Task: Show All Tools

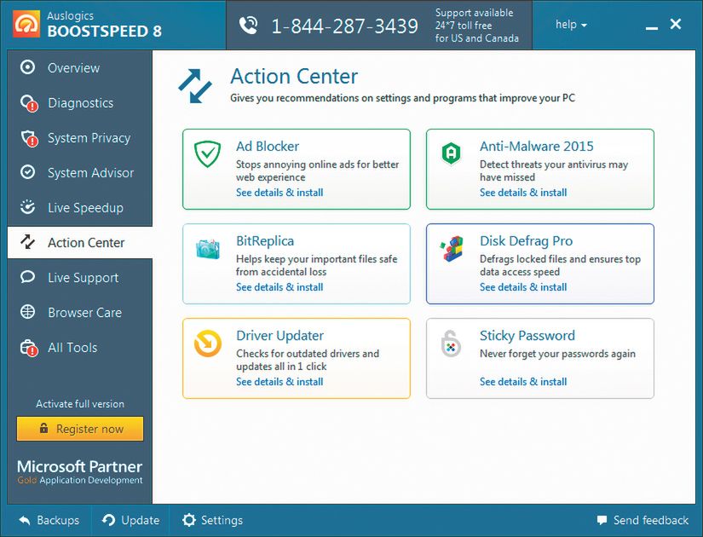Action: (80, 347)
